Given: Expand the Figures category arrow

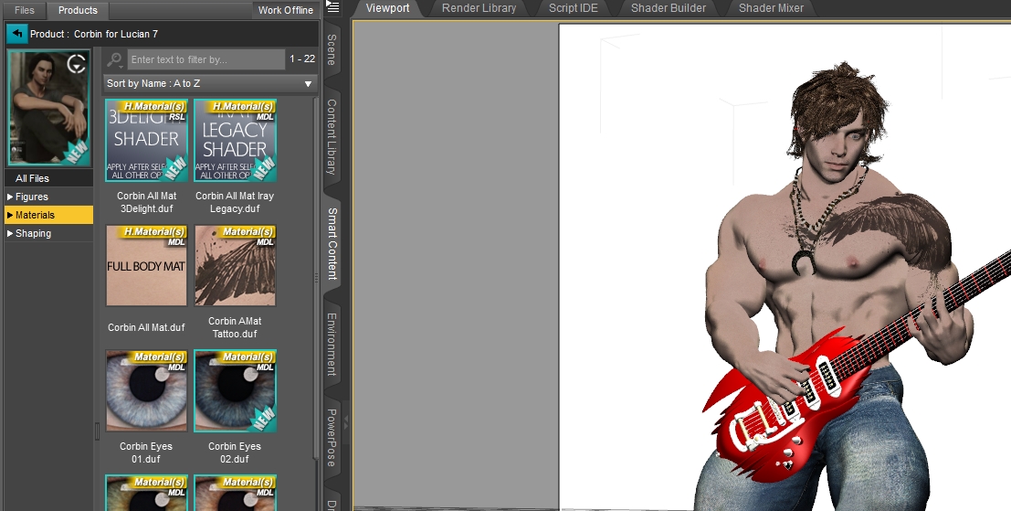Looking at the screenshot, I should [x=10, y=197].
